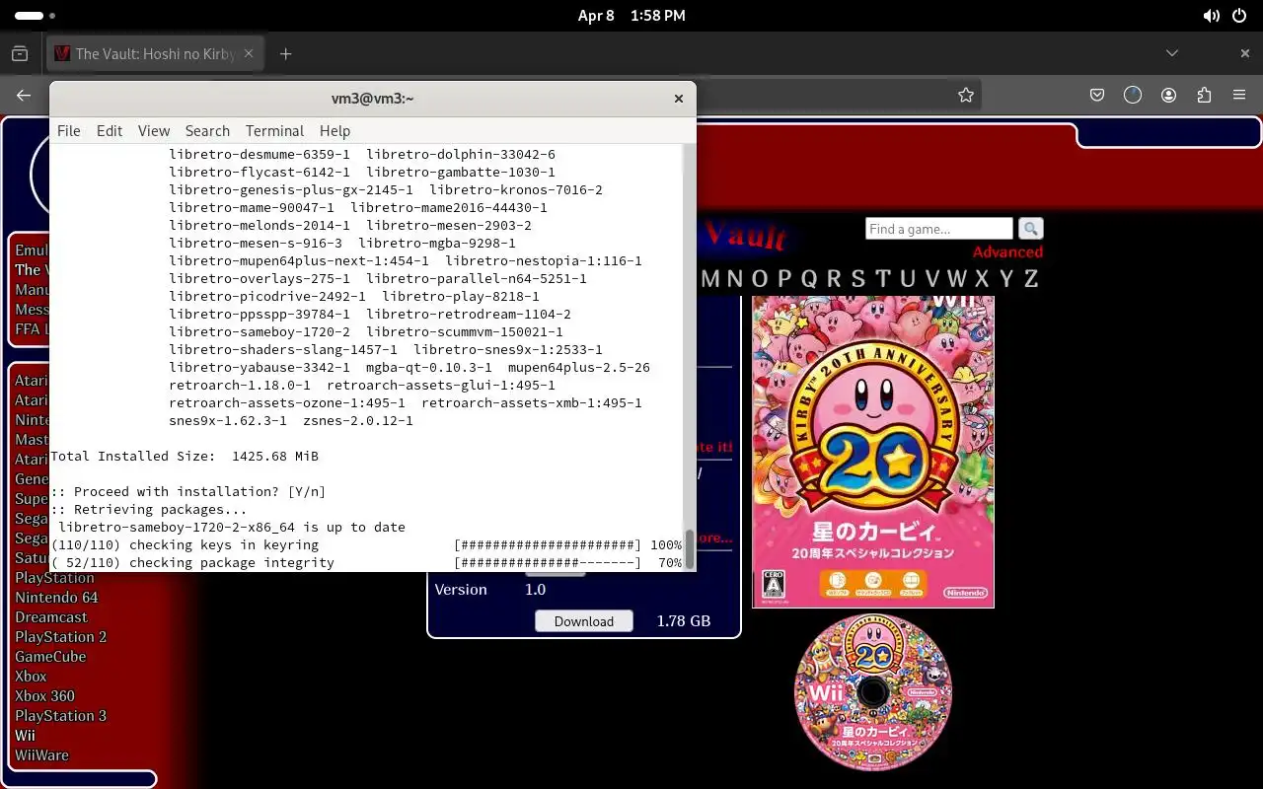Open the power icon in top bar
This screenshot has width=1263, height=789.
point(1239,16)
